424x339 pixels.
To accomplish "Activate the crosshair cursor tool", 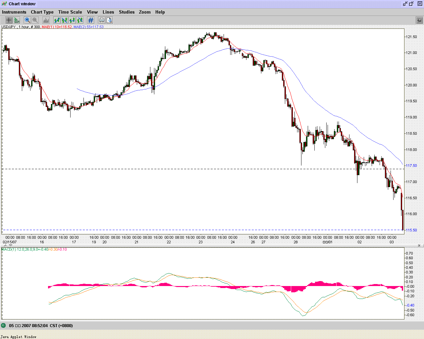I will click(x=9, y=20).
